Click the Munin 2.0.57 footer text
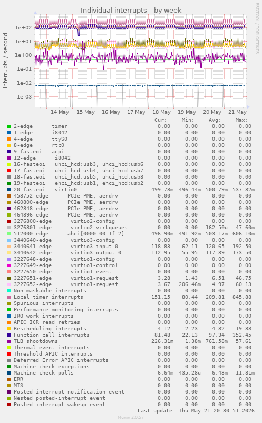Image resolution: width=262 pixels, height=423 pixels. [x=131, y=417]
